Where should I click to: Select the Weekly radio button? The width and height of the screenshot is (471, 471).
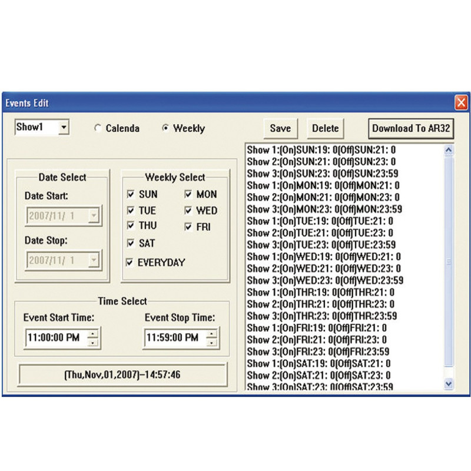pos(165,128)
